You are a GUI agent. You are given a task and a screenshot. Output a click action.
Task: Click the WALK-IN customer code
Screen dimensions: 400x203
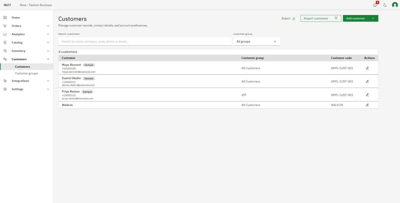coord(337,105)
